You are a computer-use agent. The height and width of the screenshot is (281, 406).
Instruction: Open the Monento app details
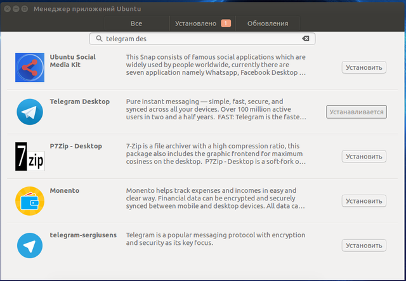tap(66, 190)
